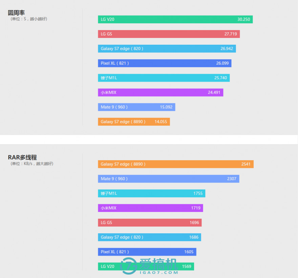Select the RAR多线程 chart title
Screen dimensions: 298x278
[22, 157]
